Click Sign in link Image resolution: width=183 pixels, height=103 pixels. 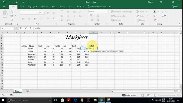coord(151,2)
